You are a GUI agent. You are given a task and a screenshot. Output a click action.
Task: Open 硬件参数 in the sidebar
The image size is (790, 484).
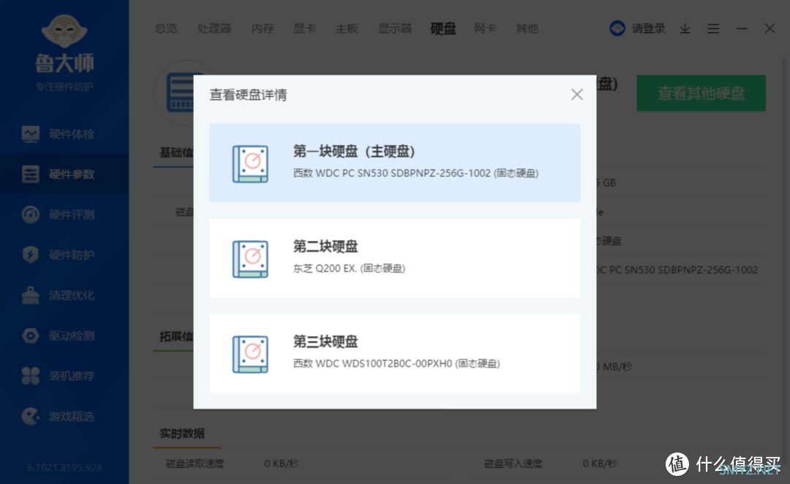pyautogui.click(x=64, y=174)
